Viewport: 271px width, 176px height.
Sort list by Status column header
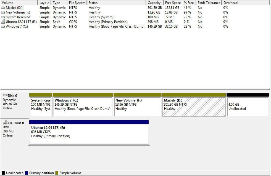pyautogui.click(x=116, y=2)
